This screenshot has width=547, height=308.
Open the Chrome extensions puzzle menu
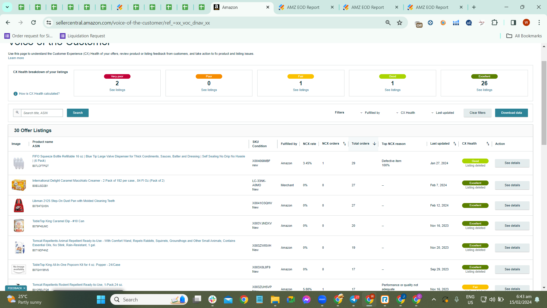(x=495, y=23)
